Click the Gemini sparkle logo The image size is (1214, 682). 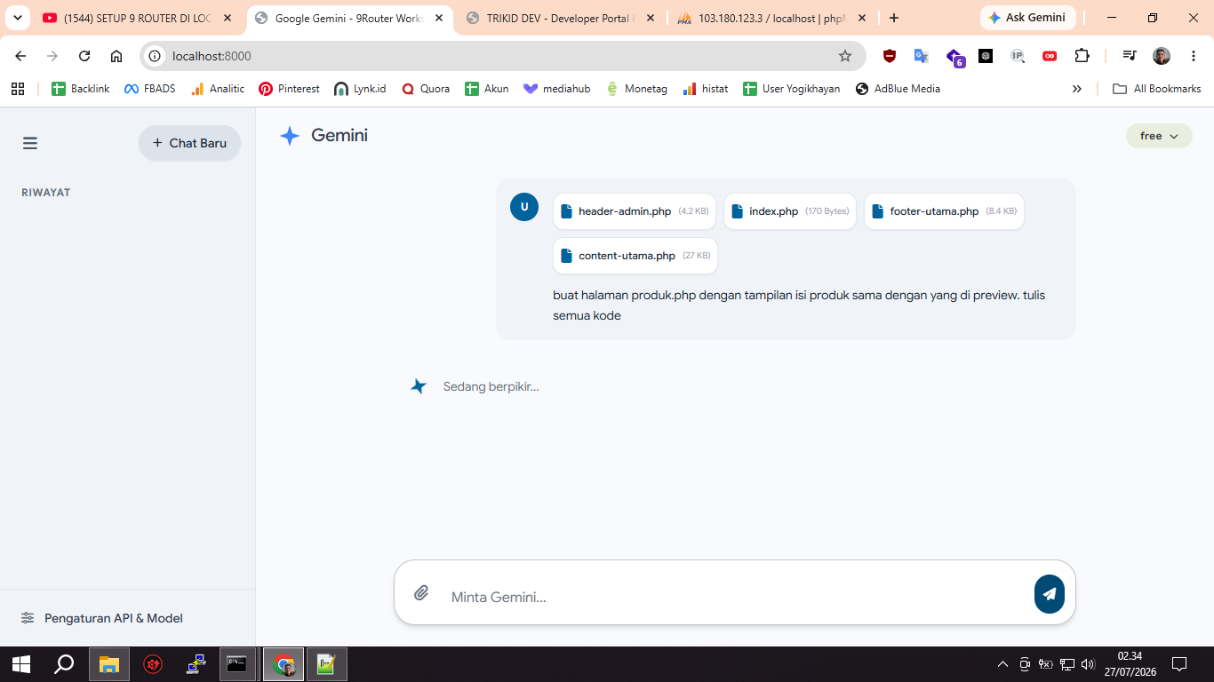290,136
